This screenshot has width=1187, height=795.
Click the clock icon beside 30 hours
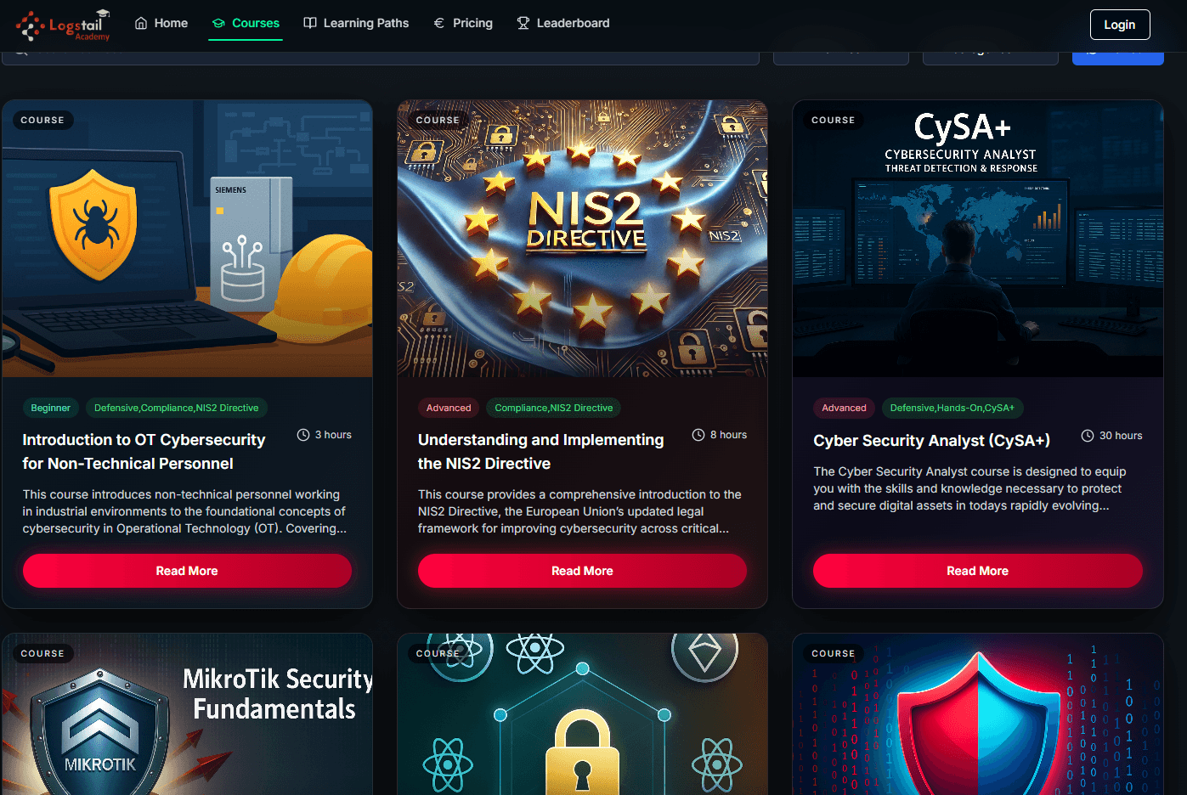pyautogui.click(x=1087, y=436)
